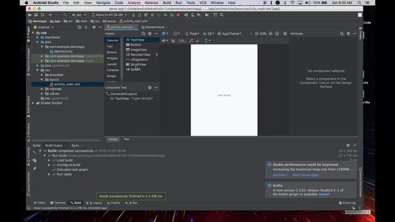Click the Zoom to Fit icon
Screen dimensions: 395x222
277,33
